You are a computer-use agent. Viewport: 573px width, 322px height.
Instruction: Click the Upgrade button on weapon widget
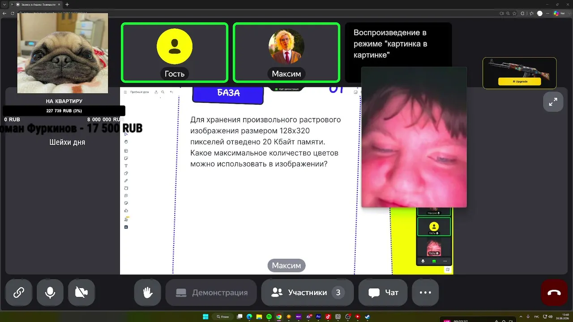click(x=519, y=81)
